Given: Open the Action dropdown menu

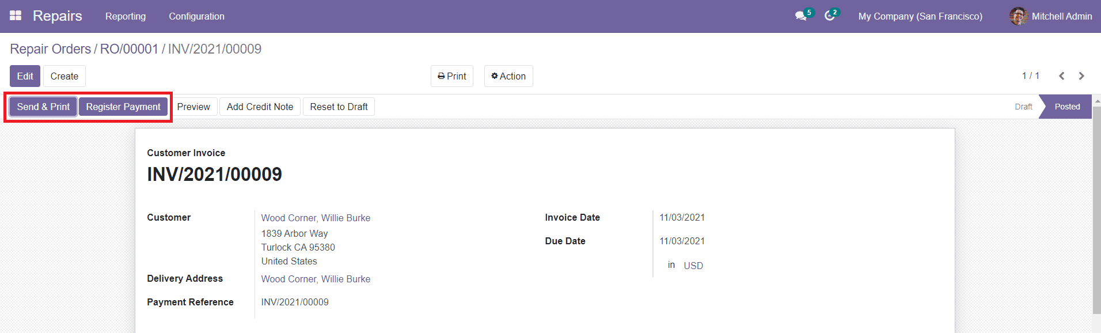Looking at the screenshot, I should click(x=508, y=75).
